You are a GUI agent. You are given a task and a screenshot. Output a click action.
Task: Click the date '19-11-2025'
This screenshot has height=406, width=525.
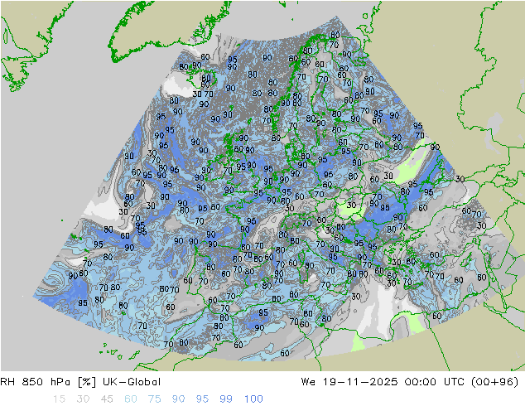(x=360, y=382)
